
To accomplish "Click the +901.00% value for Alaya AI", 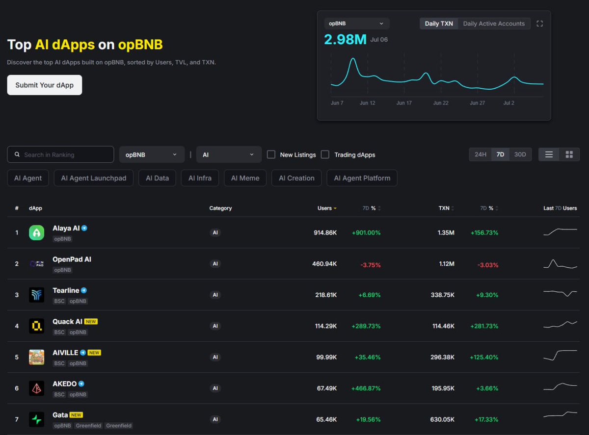I will (x=366, y=232).
